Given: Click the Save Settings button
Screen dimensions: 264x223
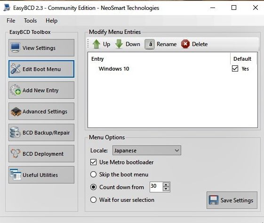Looking at the screenshot, I should tap(232, 200).
